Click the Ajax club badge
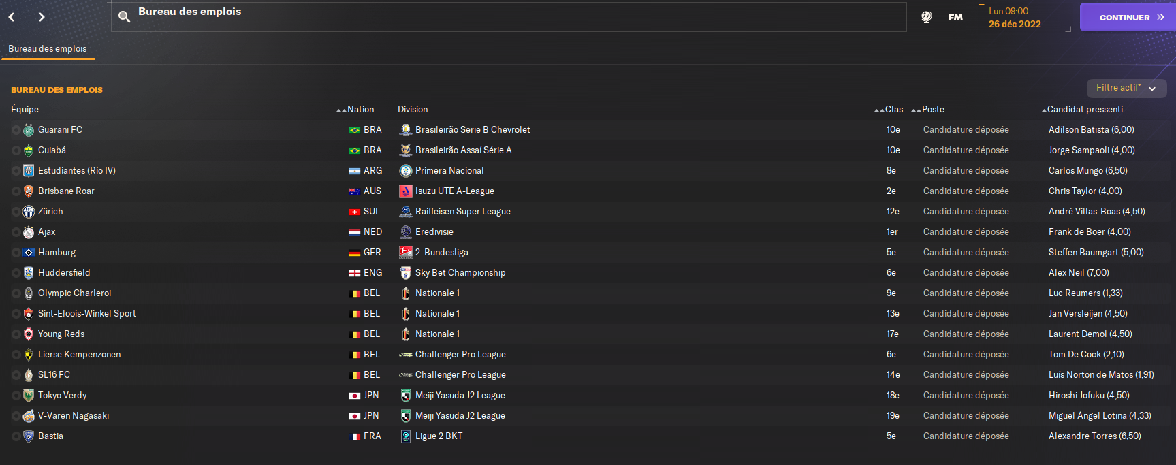Image resolution: width=1176 pixels, height=465 pixels. 29,232
